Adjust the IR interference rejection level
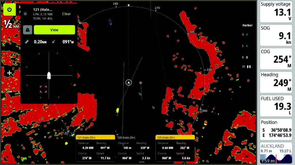Viewport: 295px width, 165px height. pyautogui.click(x=247, y=66)
